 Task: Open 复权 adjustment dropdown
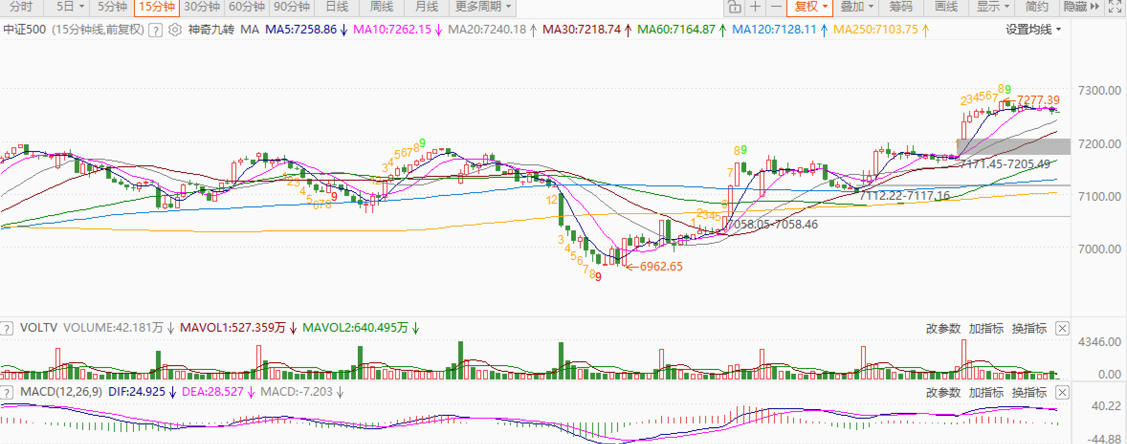click(x=810, y=7)
